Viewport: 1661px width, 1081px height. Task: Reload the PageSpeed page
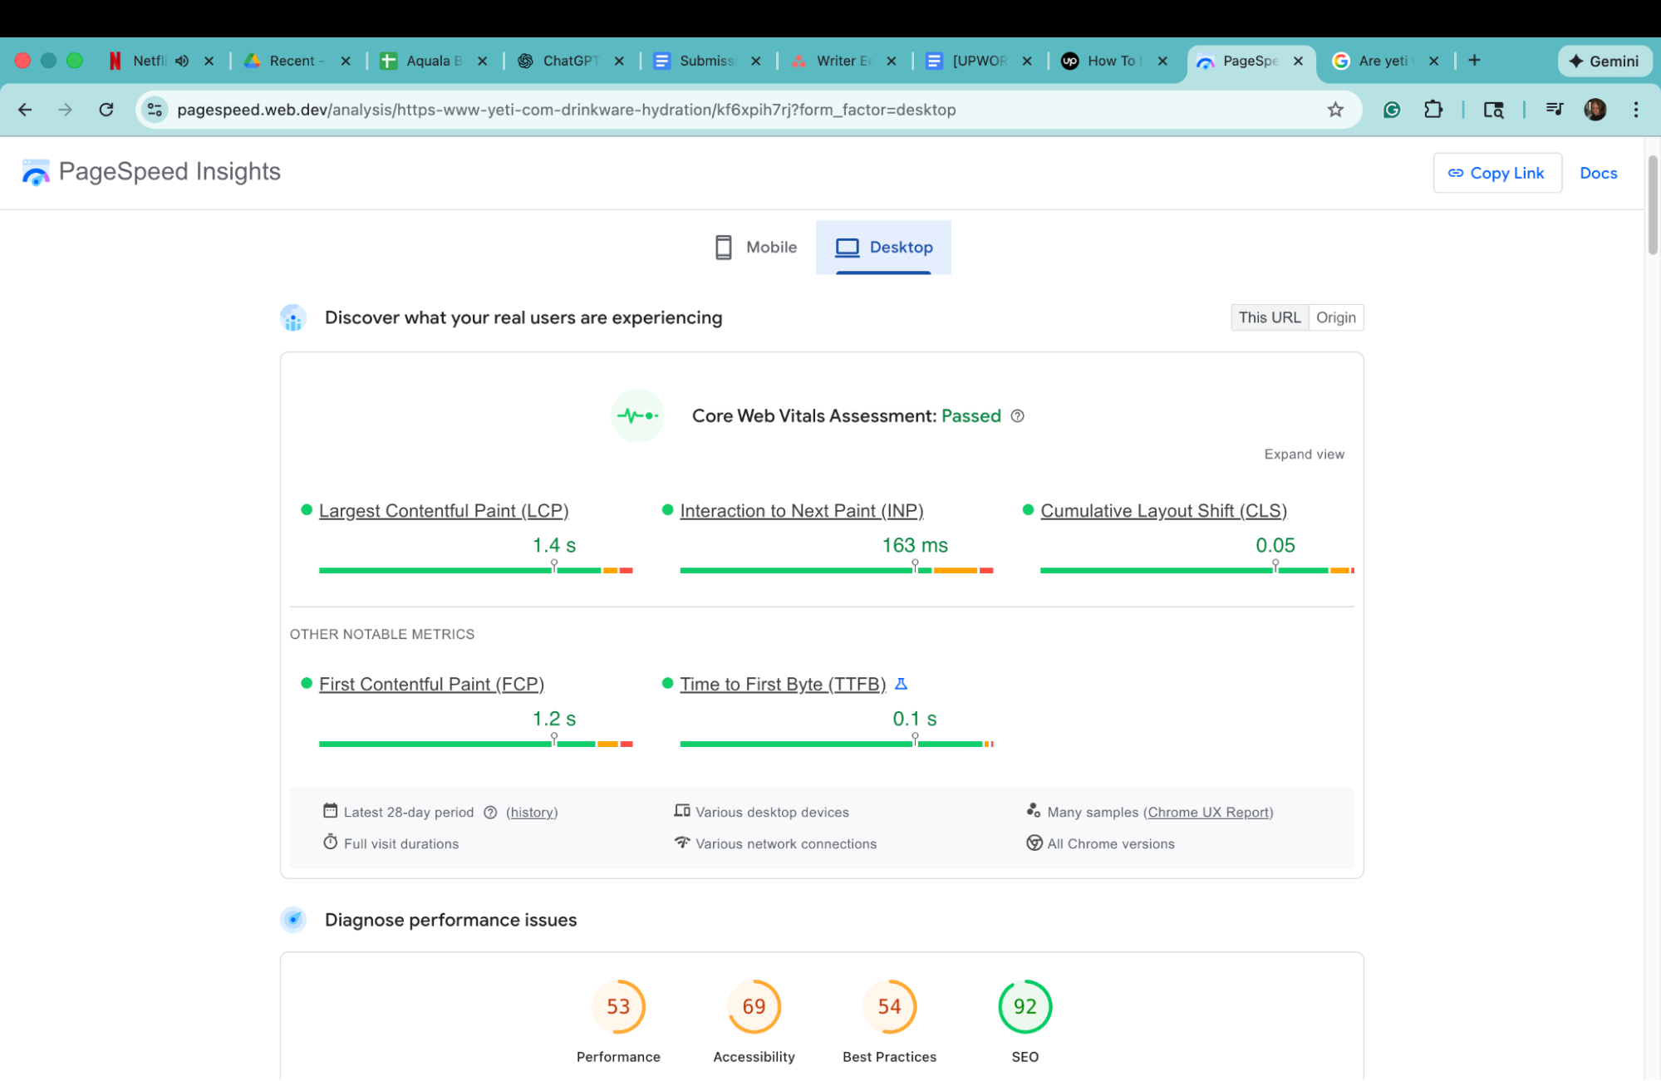[x=106, y=110]
